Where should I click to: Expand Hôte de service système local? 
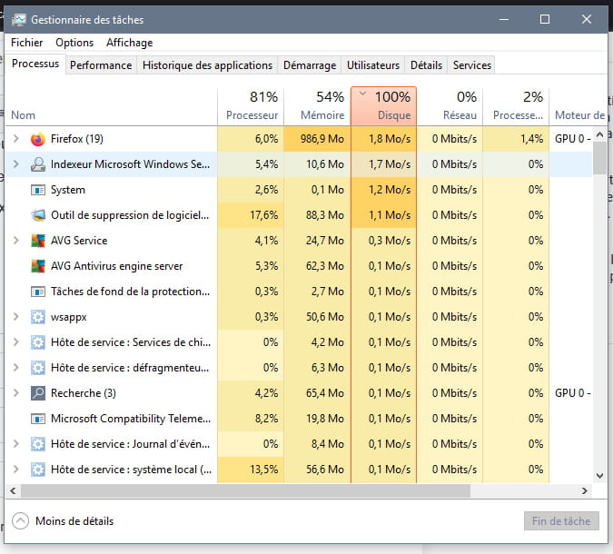coord(15,469)
